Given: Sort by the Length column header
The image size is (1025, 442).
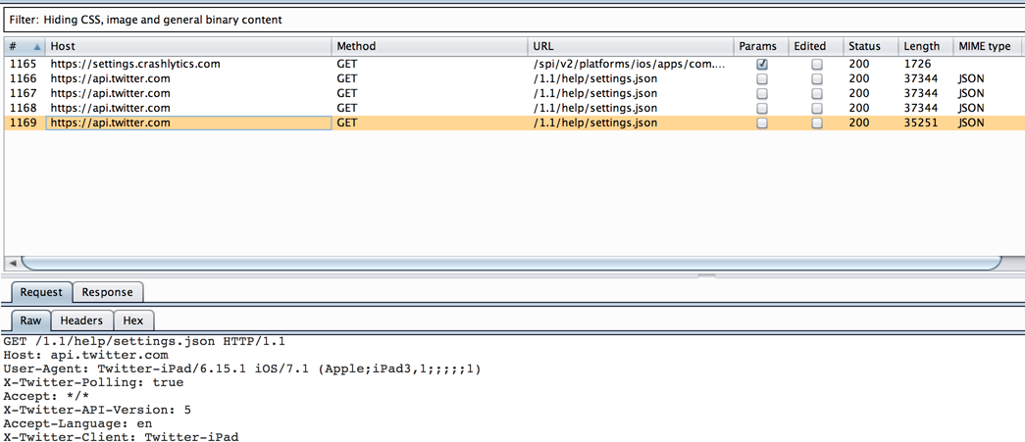Looking at the screenshot, I should (926, 46).
